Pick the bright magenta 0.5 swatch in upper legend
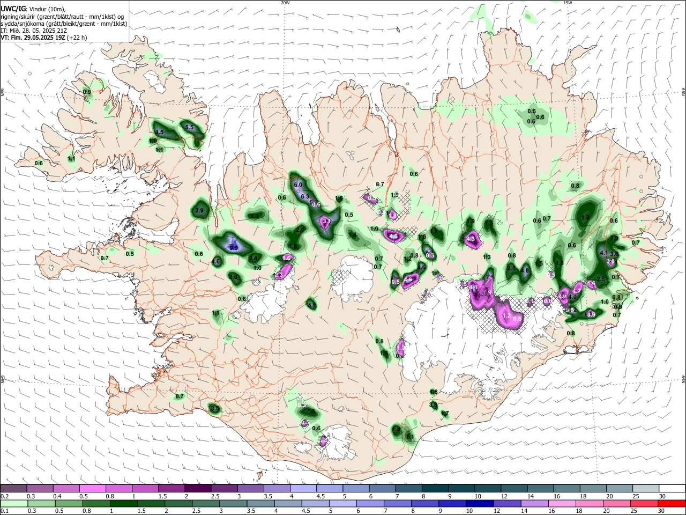The height and width of the screenshot is (515, 686). coord(92,488)
